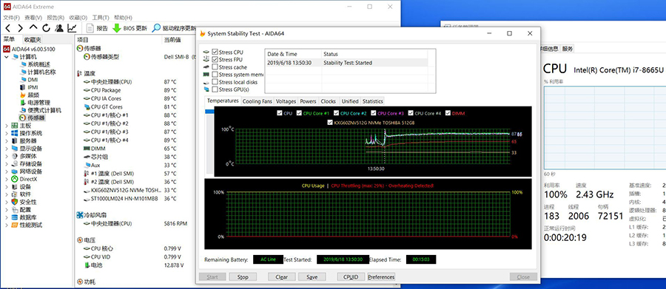The height and width of the screenshot is (289, 666).
Task: Open the 工具(T) menu
Action: tap(101, 18)
